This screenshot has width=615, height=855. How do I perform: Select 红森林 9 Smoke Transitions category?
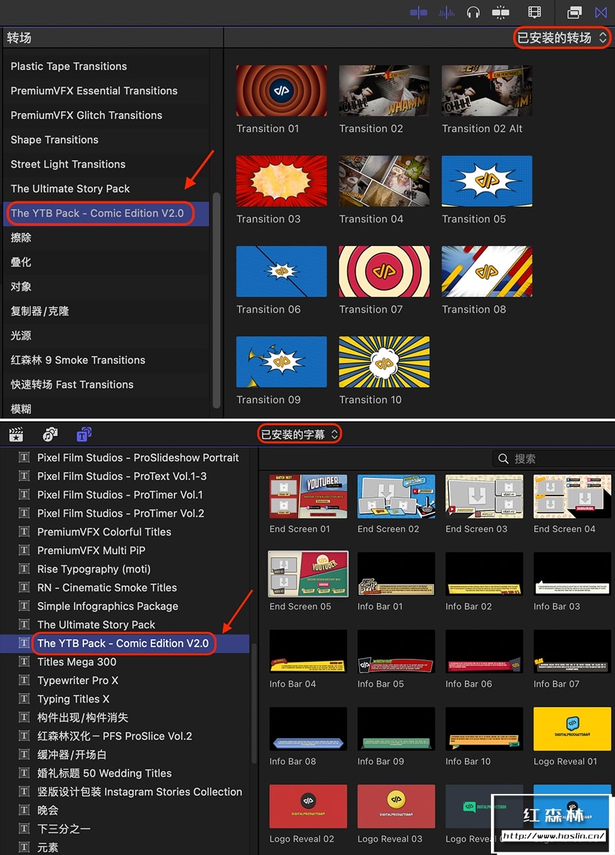tap(78, 360)
